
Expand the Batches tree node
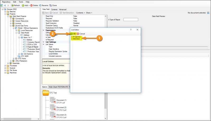pos(5,12)
